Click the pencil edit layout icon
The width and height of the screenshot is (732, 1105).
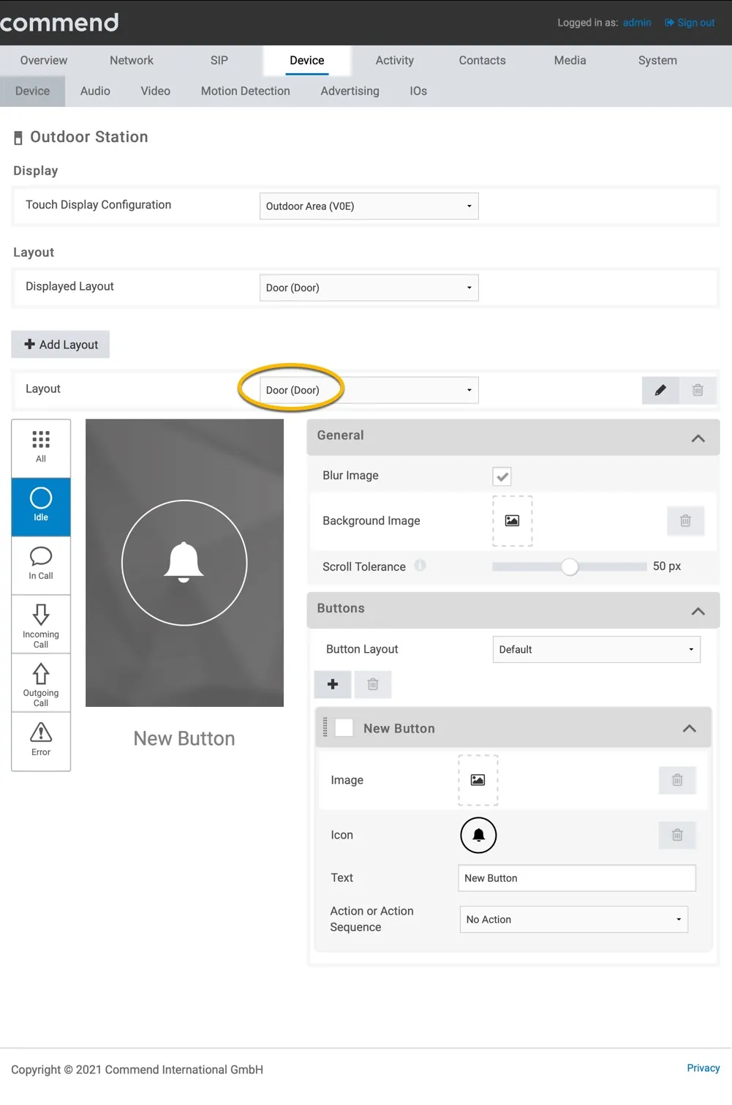coord(660,390)
